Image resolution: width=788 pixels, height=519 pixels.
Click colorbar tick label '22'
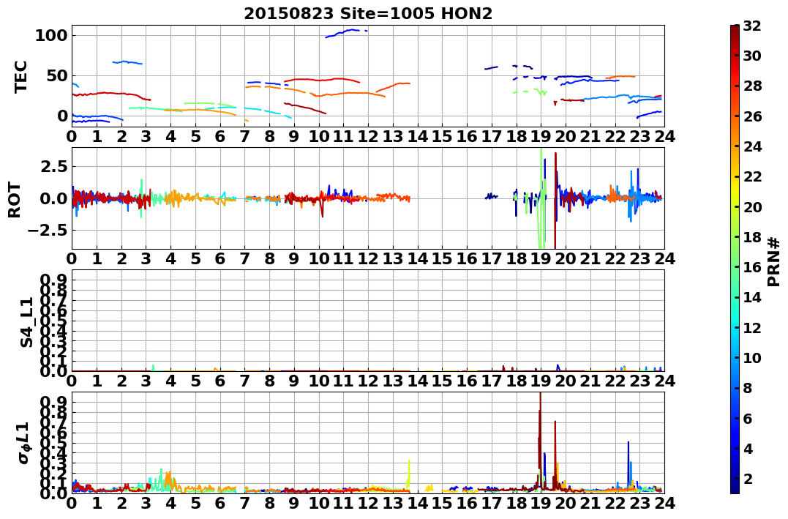tap(752, 176)
